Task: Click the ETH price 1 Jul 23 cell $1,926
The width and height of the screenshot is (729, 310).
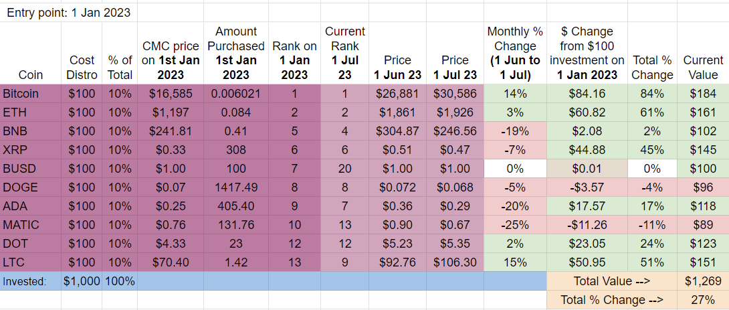Action: [x=455, y=112]
